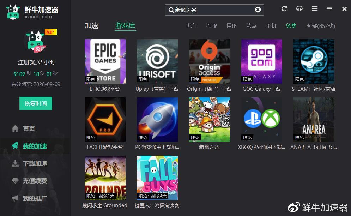The image size is (351, 216).
Task: Click the 鲜牛加速器 title text
Action: [x=41, y=10]
